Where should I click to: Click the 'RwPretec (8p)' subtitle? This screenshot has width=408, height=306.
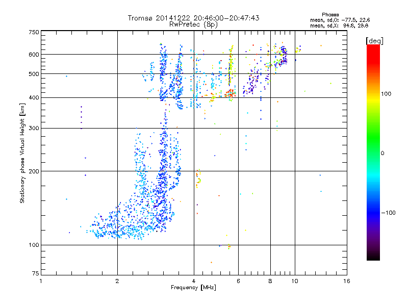tap(193, 24)
